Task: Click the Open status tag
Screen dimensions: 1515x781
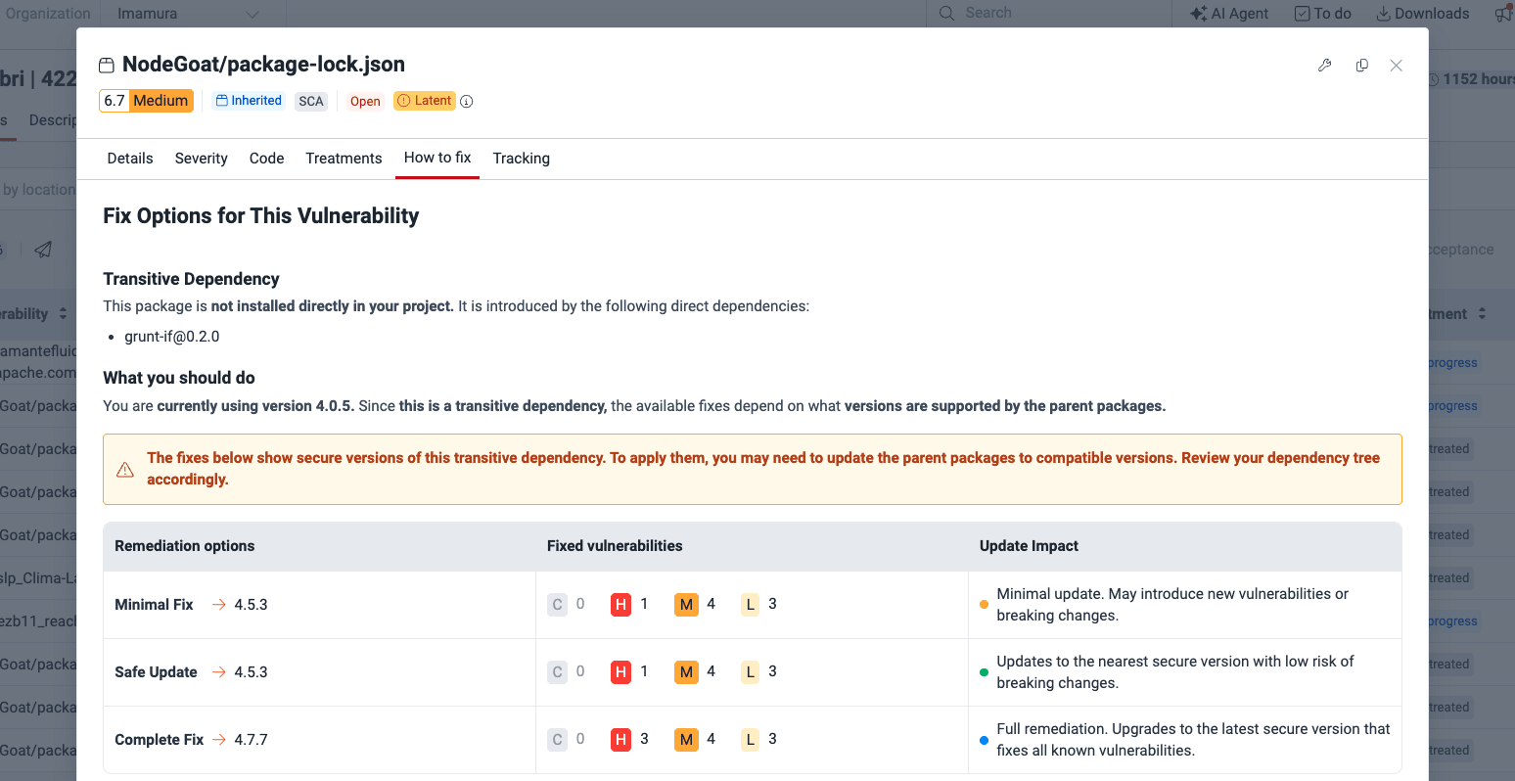Action: coord(365,101)
